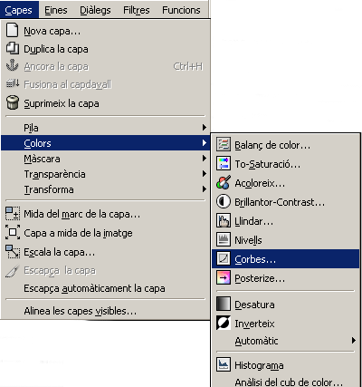Click the Posterize gradient icon
The image size is (362, 387).
(x=224, y=277)
